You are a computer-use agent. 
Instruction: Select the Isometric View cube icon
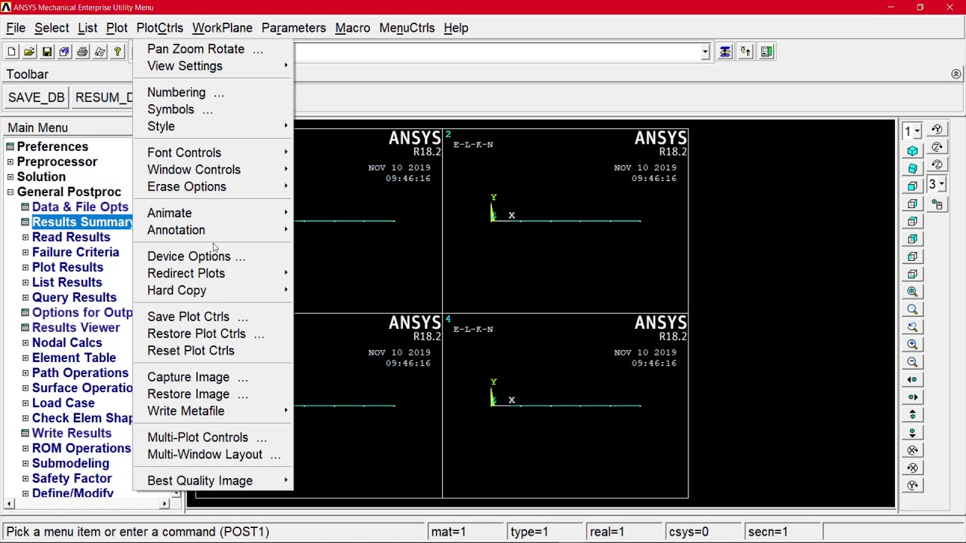[912, 151]
